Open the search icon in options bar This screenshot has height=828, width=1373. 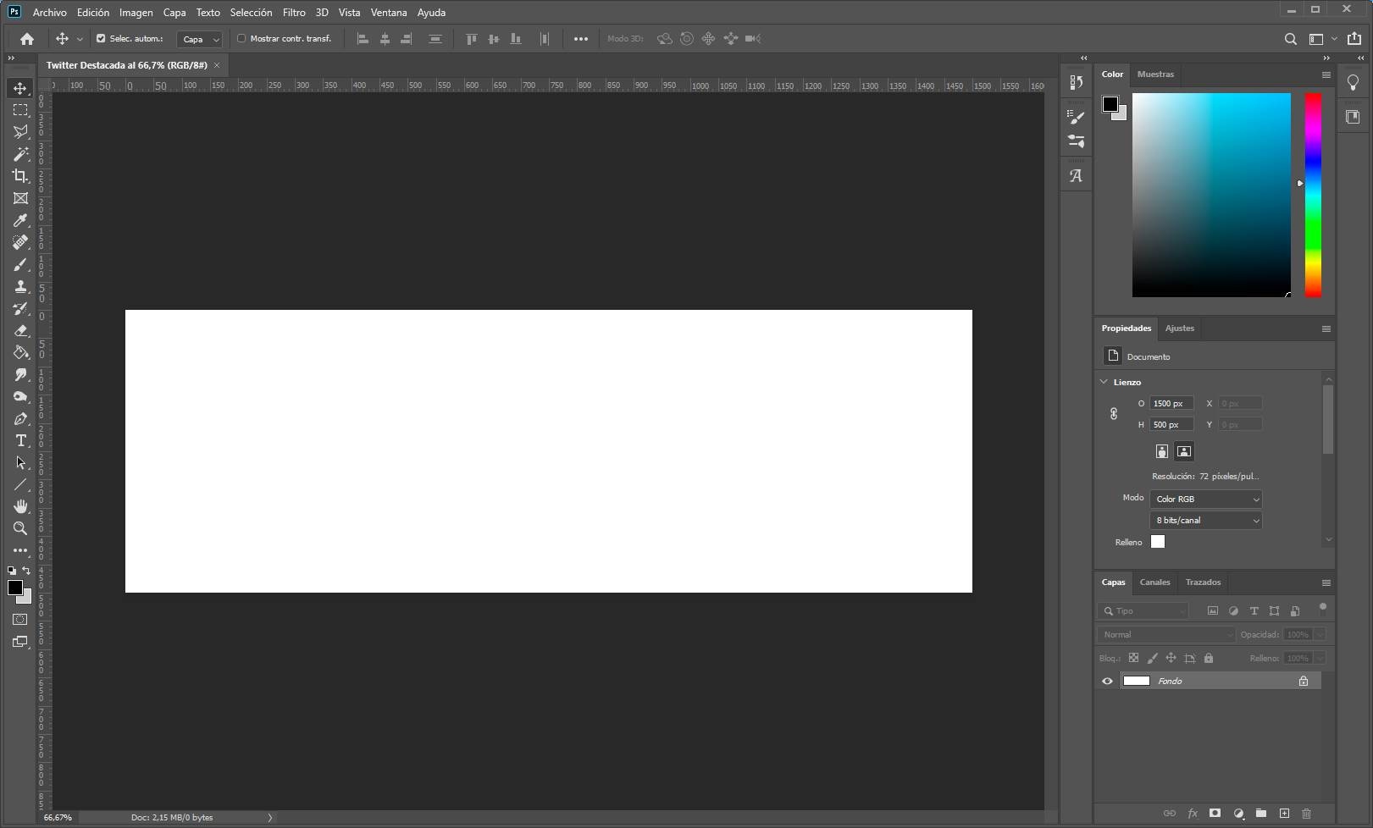pos(1290,39)
